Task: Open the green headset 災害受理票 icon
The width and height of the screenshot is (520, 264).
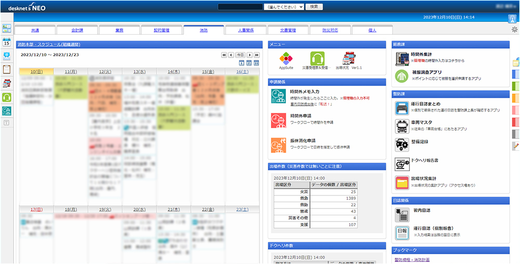Action: pos(317,59)
